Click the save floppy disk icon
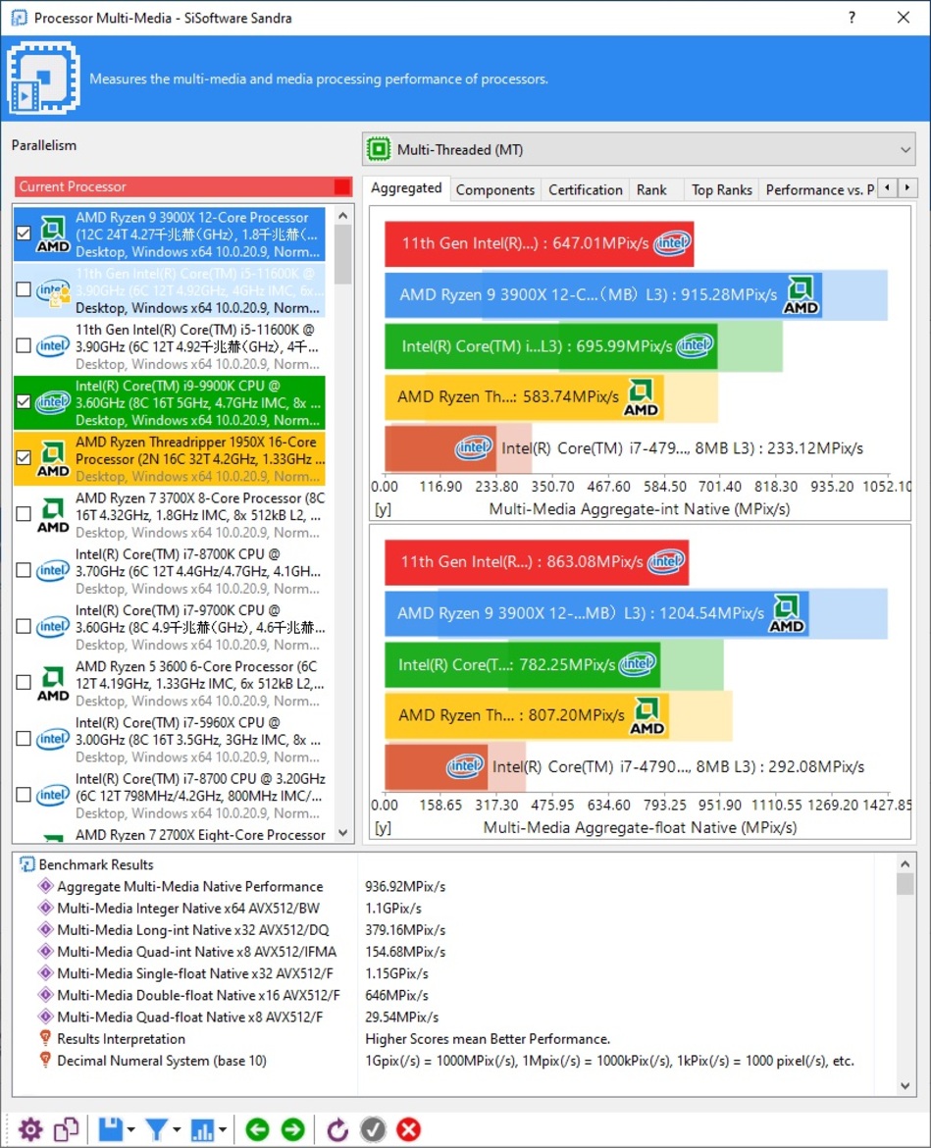 coord(111,1129)
